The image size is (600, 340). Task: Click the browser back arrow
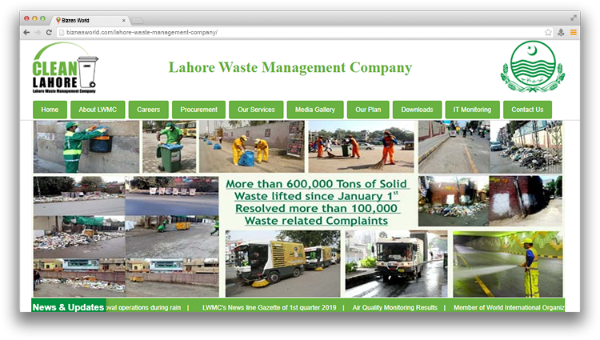pos(26,32)
